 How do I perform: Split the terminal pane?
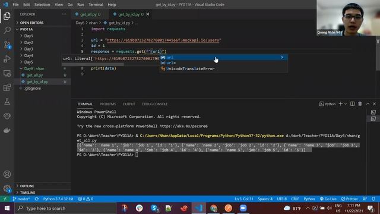[352, 104]
